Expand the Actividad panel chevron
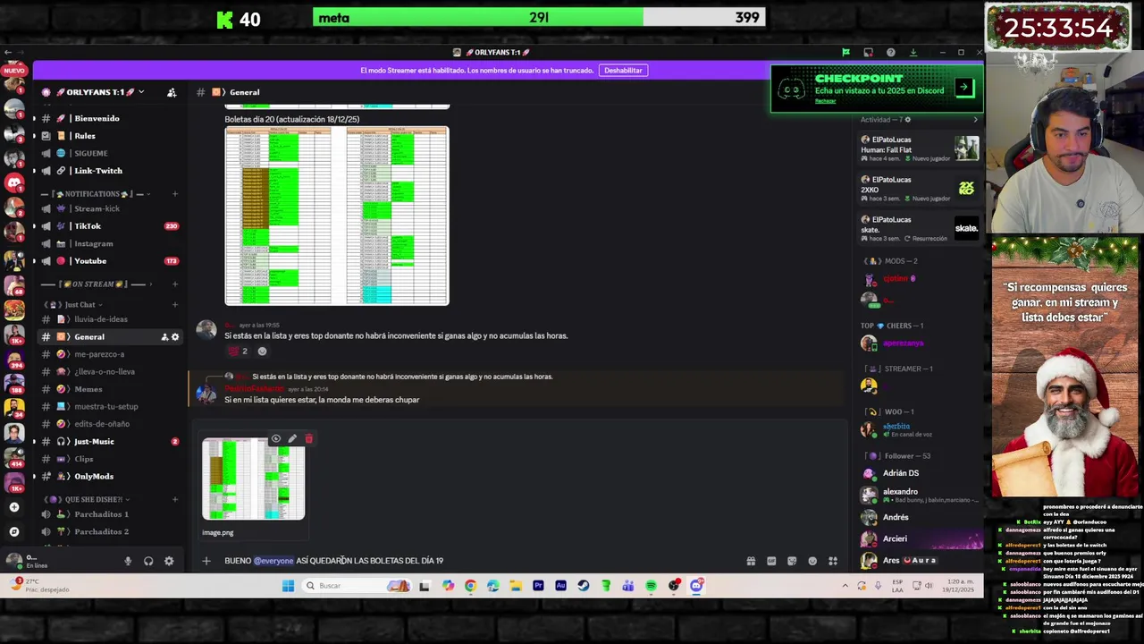1144x644 pixels. tap(975, 120)
